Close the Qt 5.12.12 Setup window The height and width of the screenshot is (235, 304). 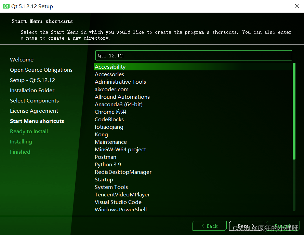pos(297,6)
